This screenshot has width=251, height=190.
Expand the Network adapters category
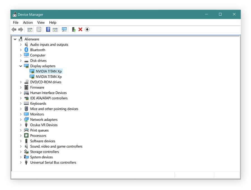coord(21,120)
